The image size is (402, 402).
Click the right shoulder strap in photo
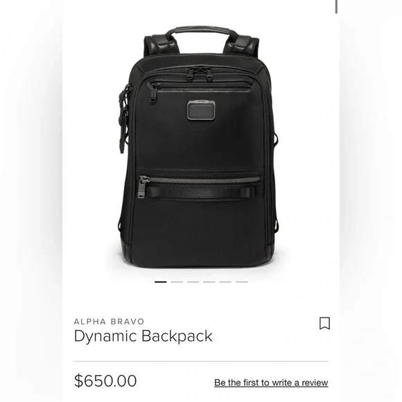(x=242, y=45)
